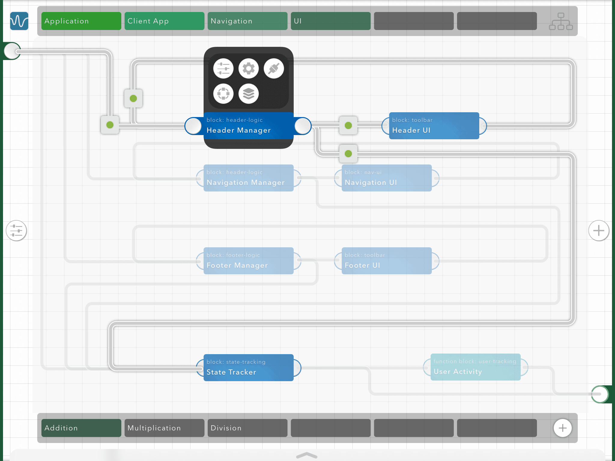Toggle green junction node above Header Manager input
This screenshot has height=461, width=615.
(133, 98)
